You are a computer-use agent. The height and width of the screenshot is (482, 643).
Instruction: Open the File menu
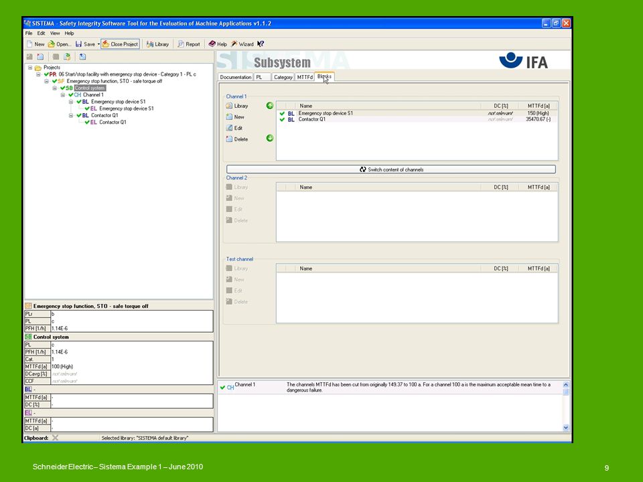click(x=29, y=33)
